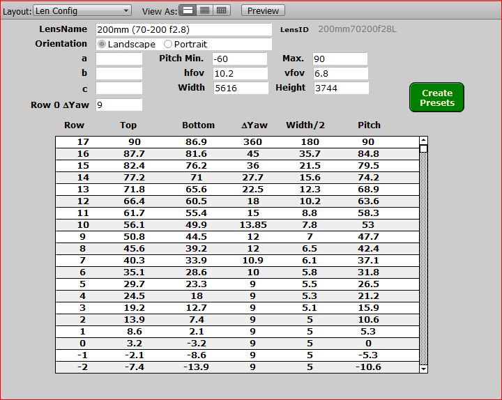502x400 pixels.
Task: Edit the Width field value
Action: pos(241,89)
